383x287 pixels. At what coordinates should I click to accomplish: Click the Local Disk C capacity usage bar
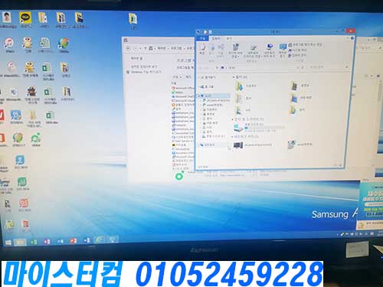tap(264, 127)
